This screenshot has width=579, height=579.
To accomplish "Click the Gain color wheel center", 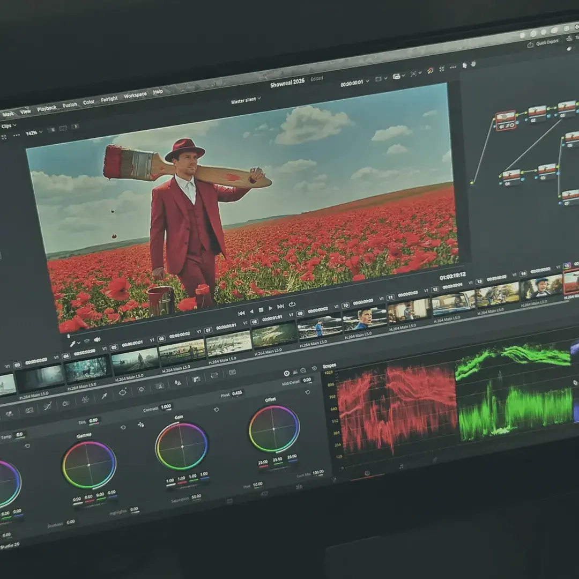I will pos(182,447).
